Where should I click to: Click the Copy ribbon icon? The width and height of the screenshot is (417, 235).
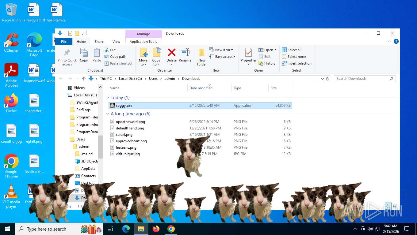(84, 55)
